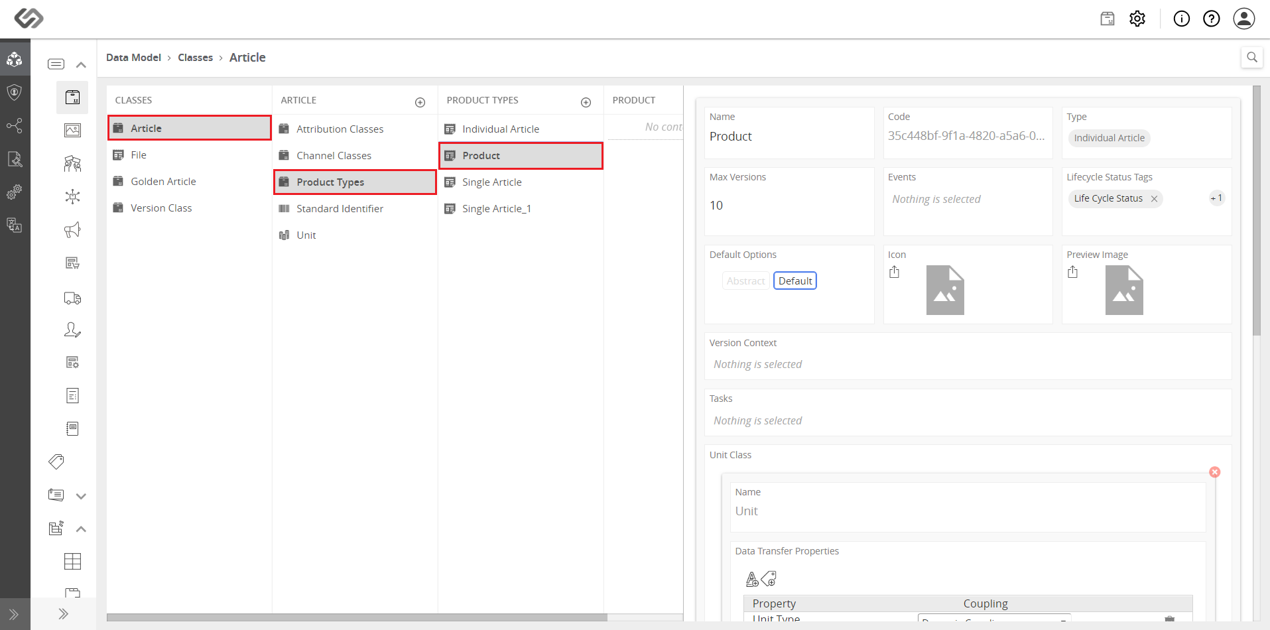
Task: Collapse the lower sidebar section chevron
Action: click(x=81, y=529)
